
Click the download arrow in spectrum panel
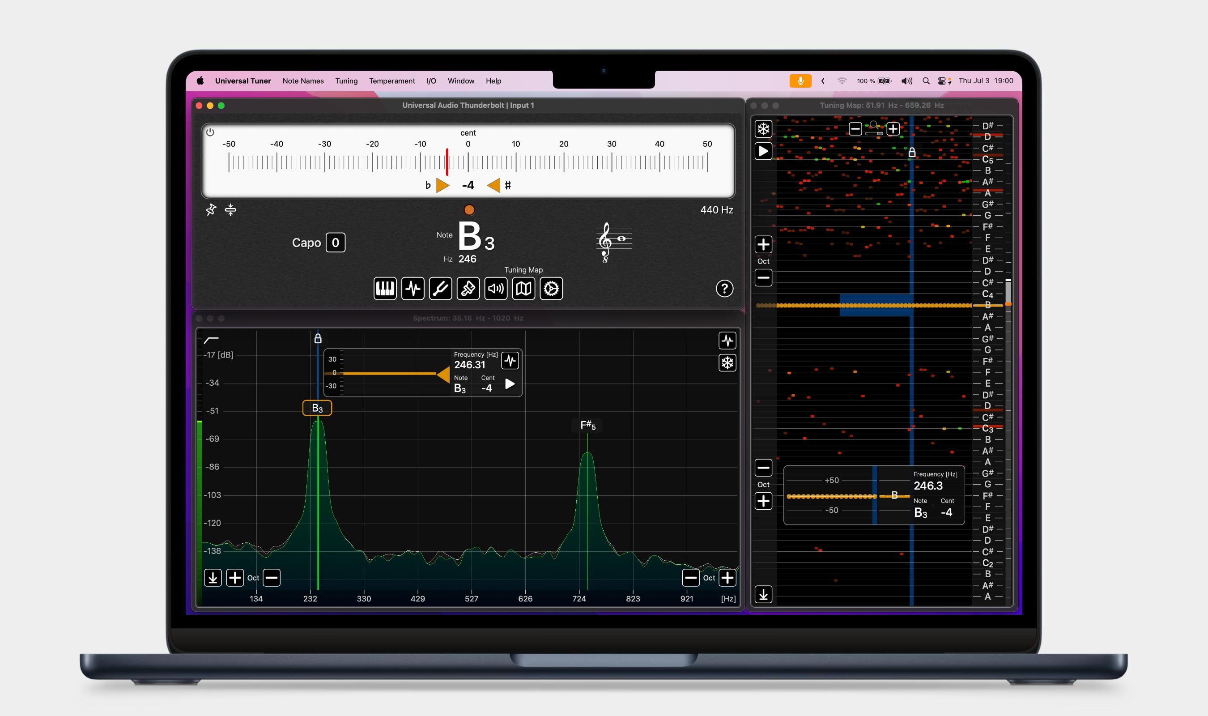[x=213, y=578]
